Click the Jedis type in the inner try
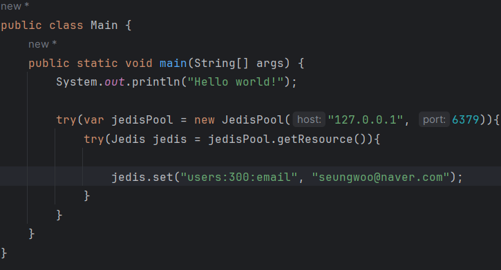The width and height of the screenshot is (501, 270). point(129,139)
